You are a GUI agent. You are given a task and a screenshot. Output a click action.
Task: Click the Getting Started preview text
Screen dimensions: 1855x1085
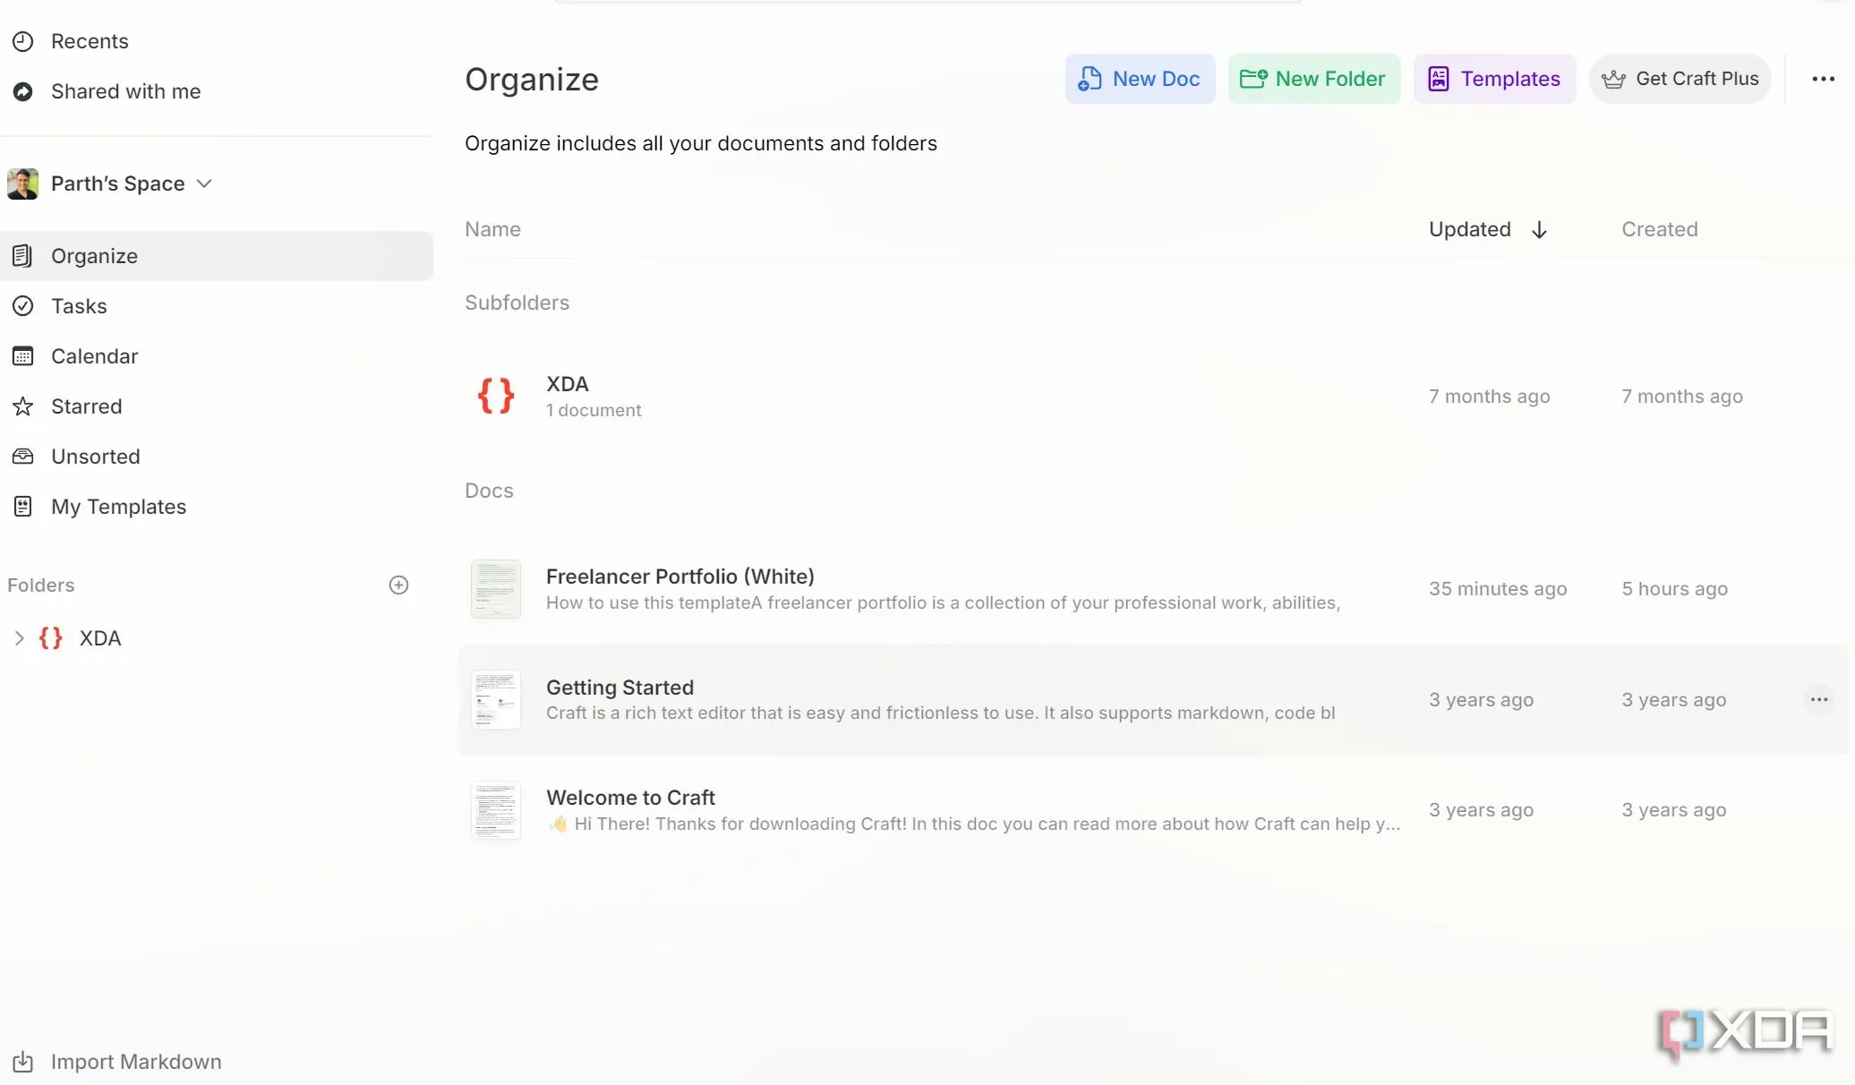click(940, 713)
